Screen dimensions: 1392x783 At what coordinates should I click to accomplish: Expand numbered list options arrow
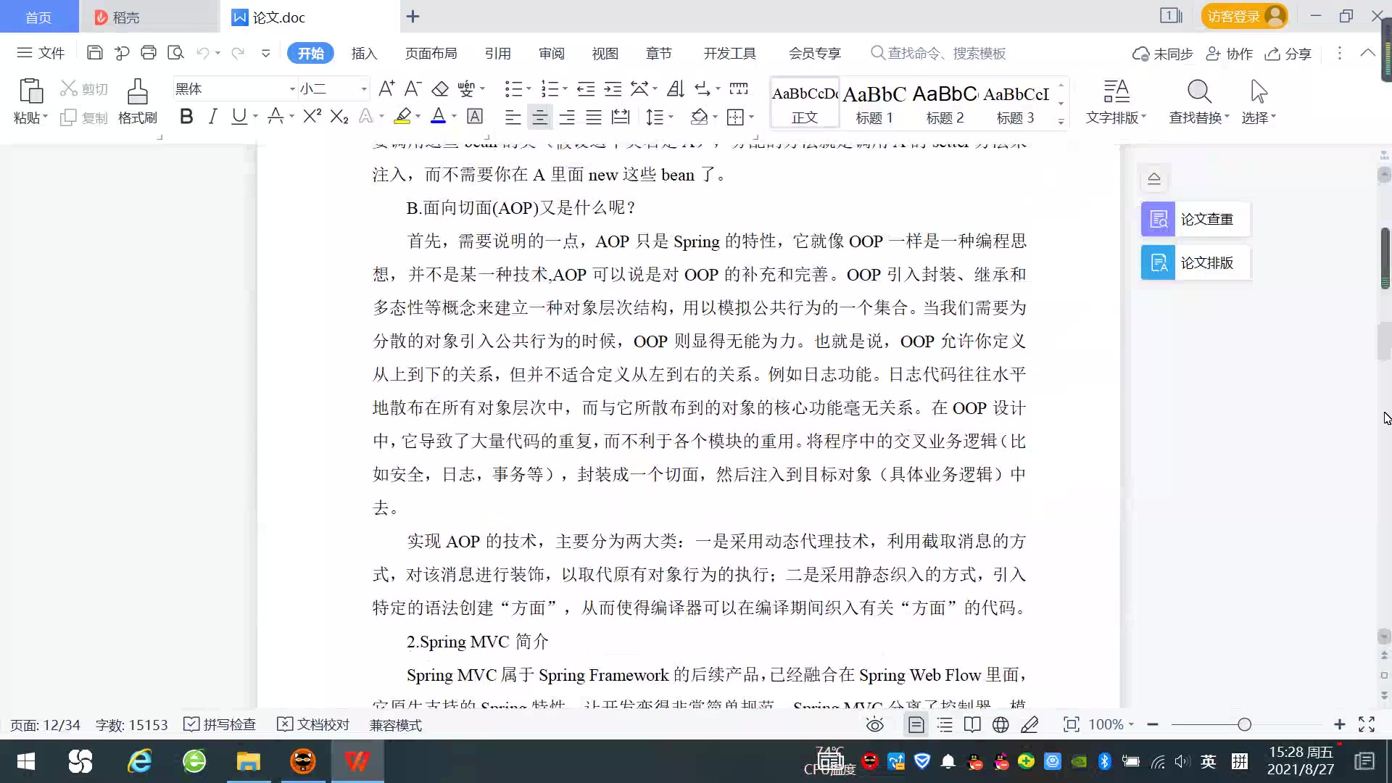pyautogui.click(x=565, y=88)
